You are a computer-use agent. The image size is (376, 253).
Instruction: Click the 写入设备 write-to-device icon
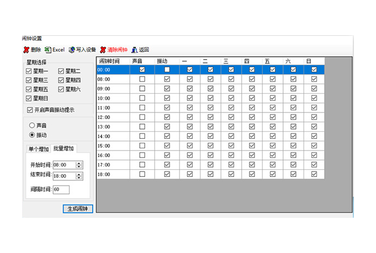click(72, 50)
